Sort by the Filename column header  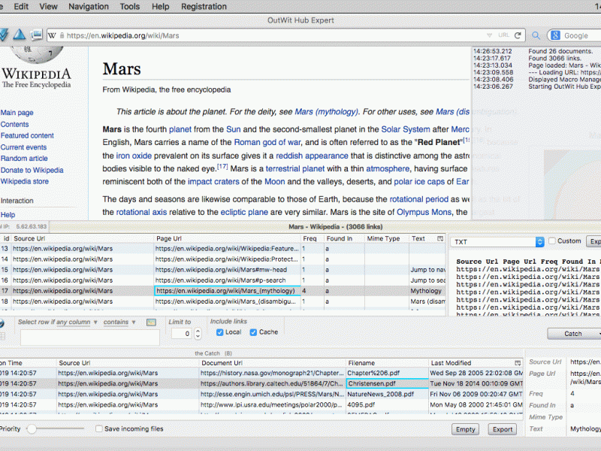point(387,363)
